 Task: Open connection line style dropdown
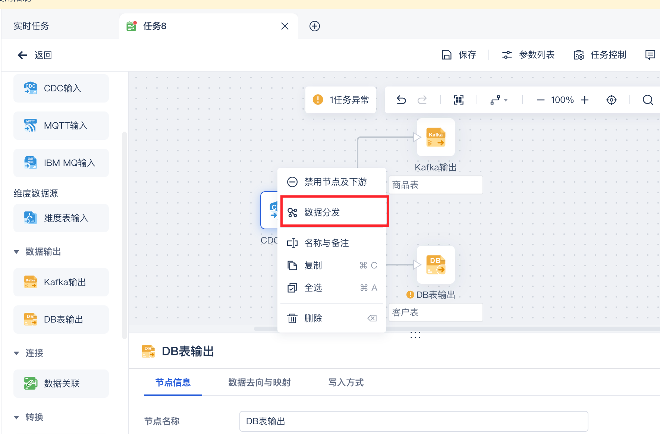pyautogui.click(x=499, y=100)
